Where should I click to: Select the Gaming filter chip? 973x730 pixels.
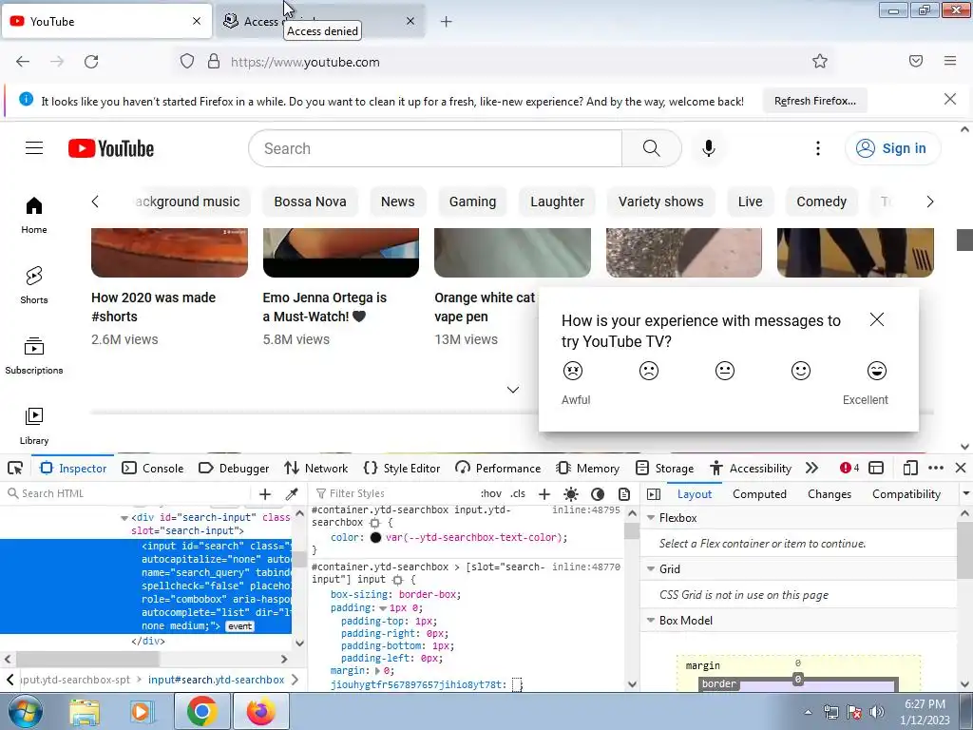click(x=473, y=202)
